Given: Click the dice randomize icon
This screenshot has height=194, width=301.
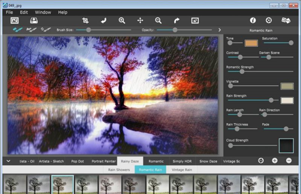Looking at the screenshot, I should pos(286,20).
